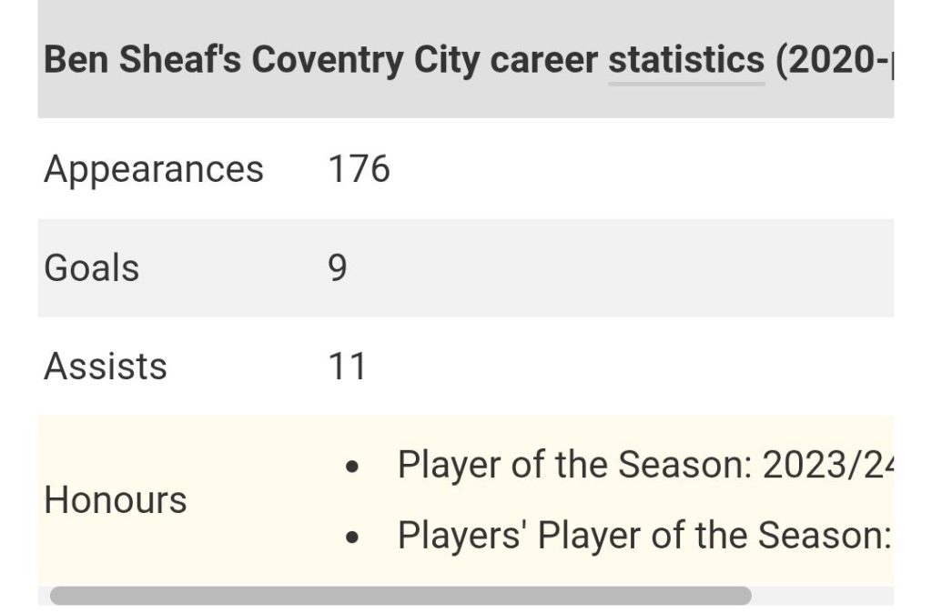Click the goals value 9
The image size is (932, 613).
tap(337, 268)
